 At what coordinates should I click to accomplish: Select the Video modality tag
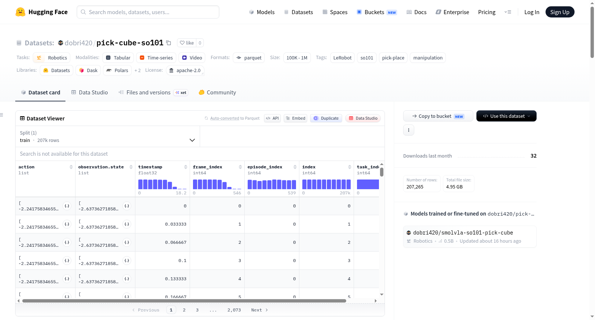click(x=192, y=58)
